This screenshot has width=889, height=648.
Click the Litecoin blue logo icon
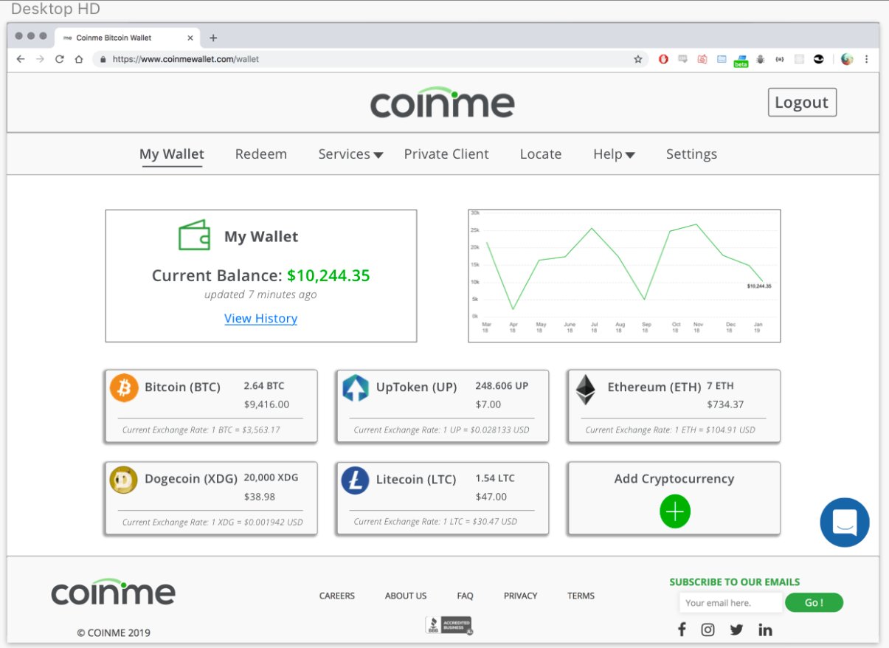click(355, 480)
